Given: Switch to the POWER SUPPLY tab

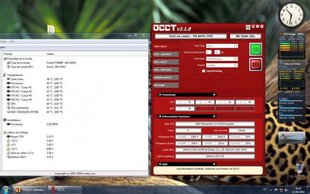Looking at the screenshot, I should point(166,77).
